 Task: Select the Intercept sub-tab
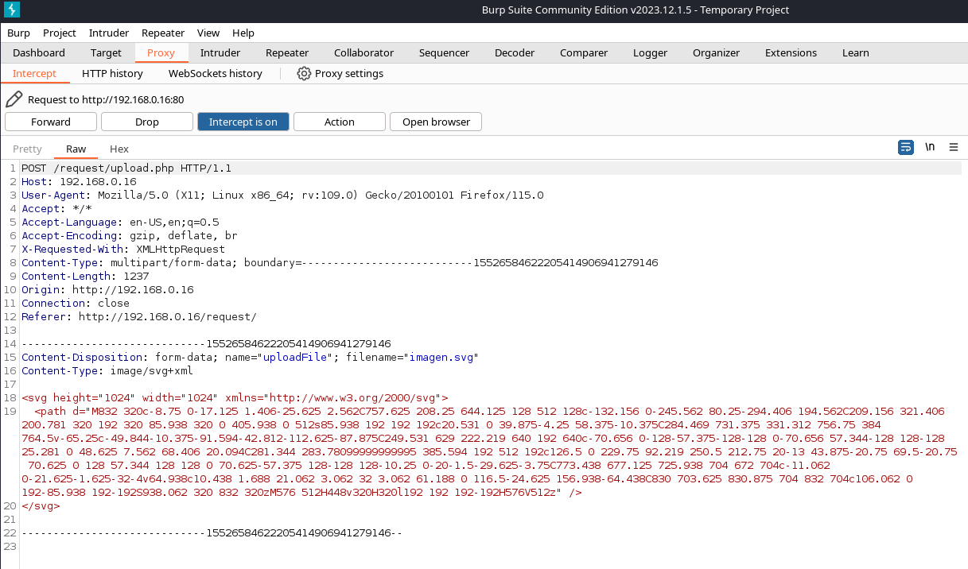coord(35,73)
